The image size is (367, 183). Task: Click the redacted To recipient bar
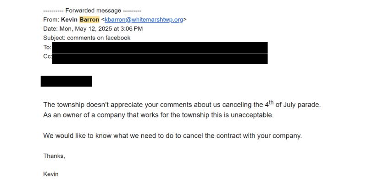[x=160, y=48]
